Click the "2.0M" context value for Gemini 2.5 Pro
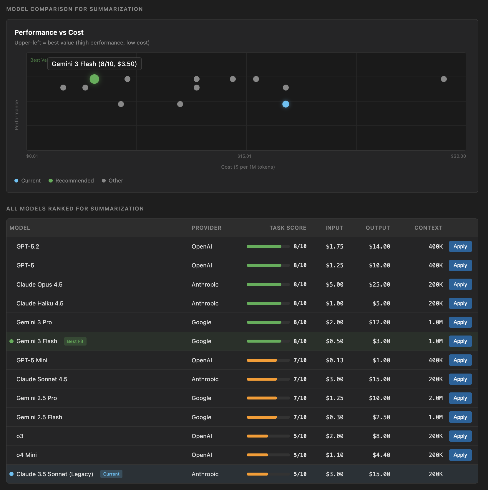Image resolution: width=488 pixels, height=490 pixels. click(x=436, y=398)
